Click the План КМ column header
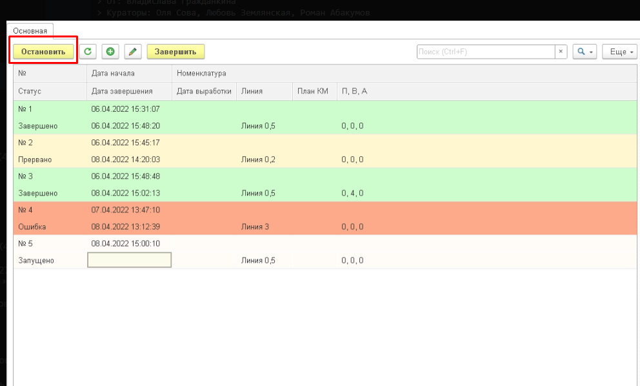Viewport: 640px width, 386px height. pyautogui.click(x=313, y=91)
